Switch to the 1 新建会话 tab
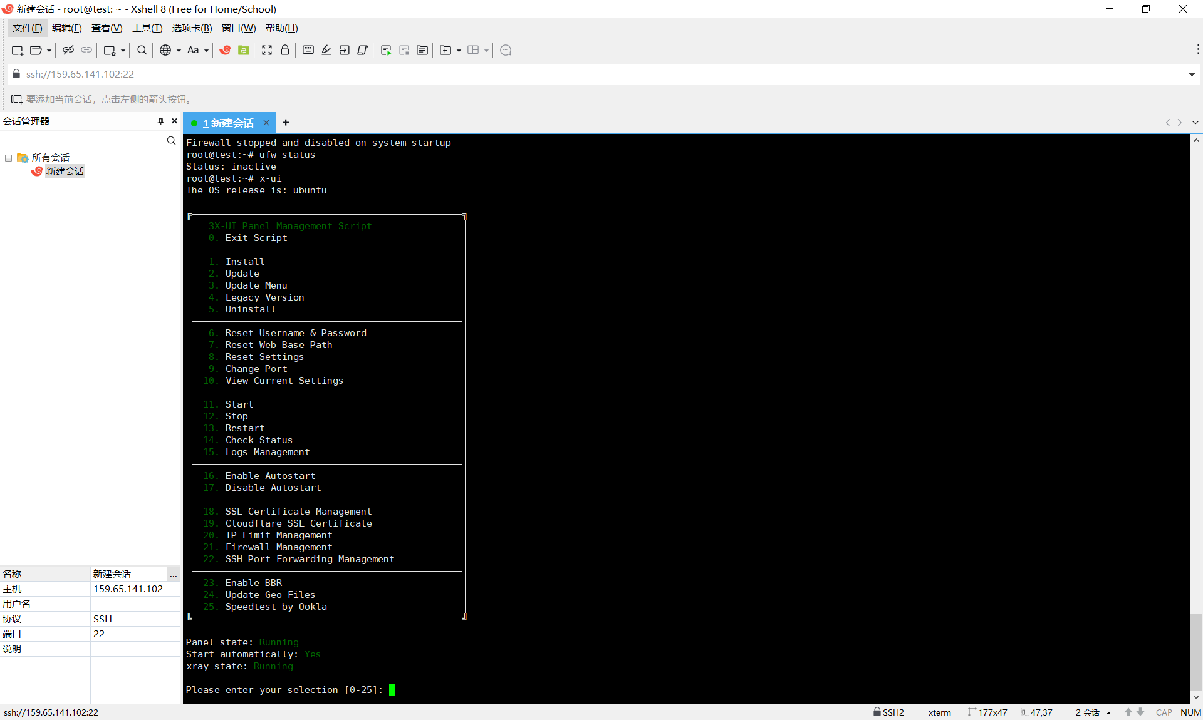The height and width of the screenshot is (720, 1203). click(x=228, y=123)
